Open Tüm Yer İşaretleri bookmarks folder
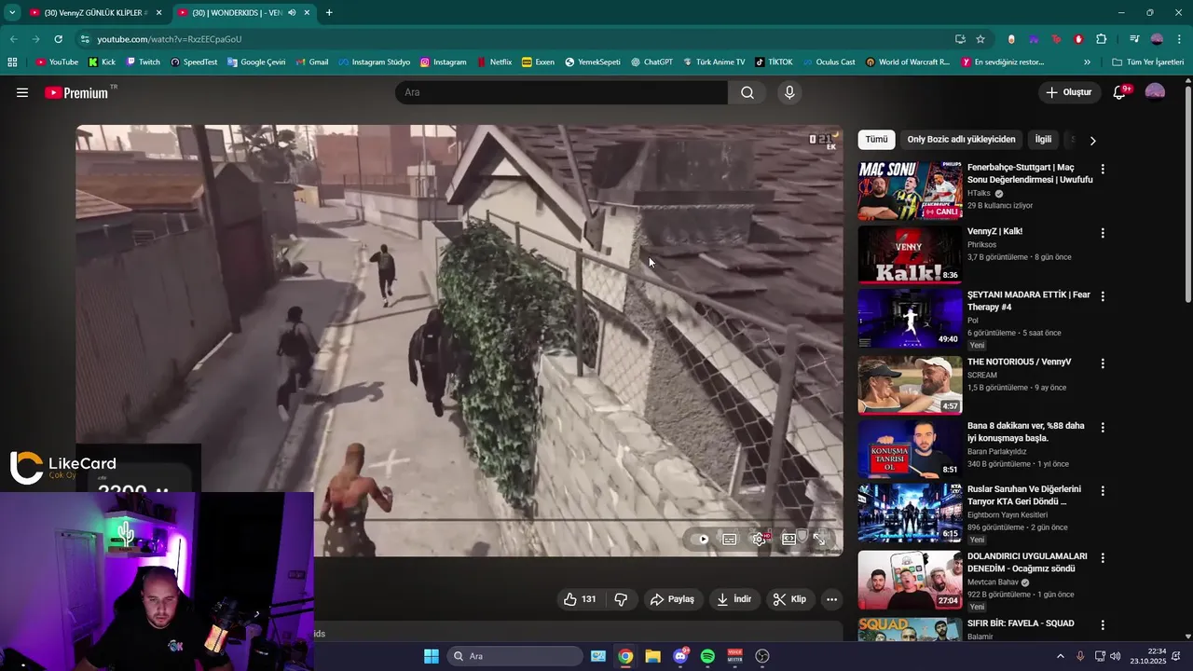Image resolution: width=1193 pixels, height=671 pixels. click(1148, 62)
